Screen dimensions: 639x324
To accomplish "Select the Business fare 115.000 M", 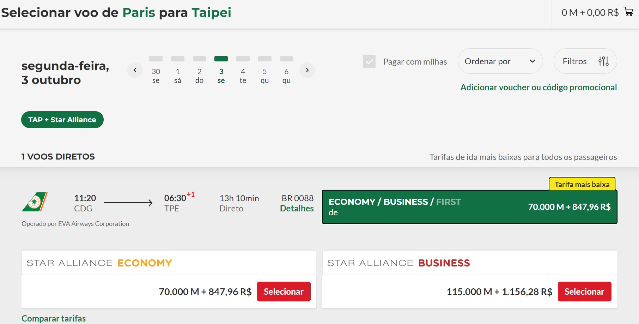I will point(584,292).
